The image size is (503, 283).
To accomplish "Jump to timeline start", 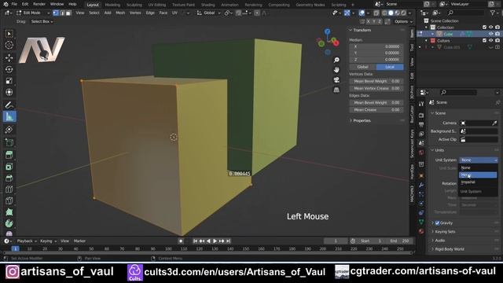I will coord(195,241).
